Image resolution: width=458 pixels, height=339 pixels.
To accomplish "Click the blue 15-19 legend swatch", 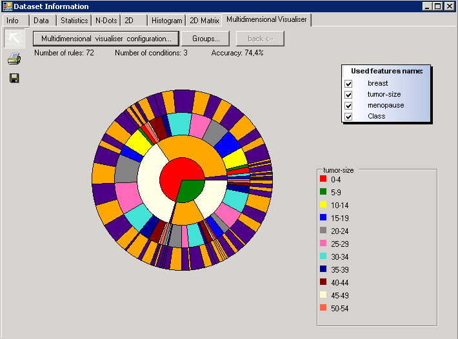I will [323, 217].
